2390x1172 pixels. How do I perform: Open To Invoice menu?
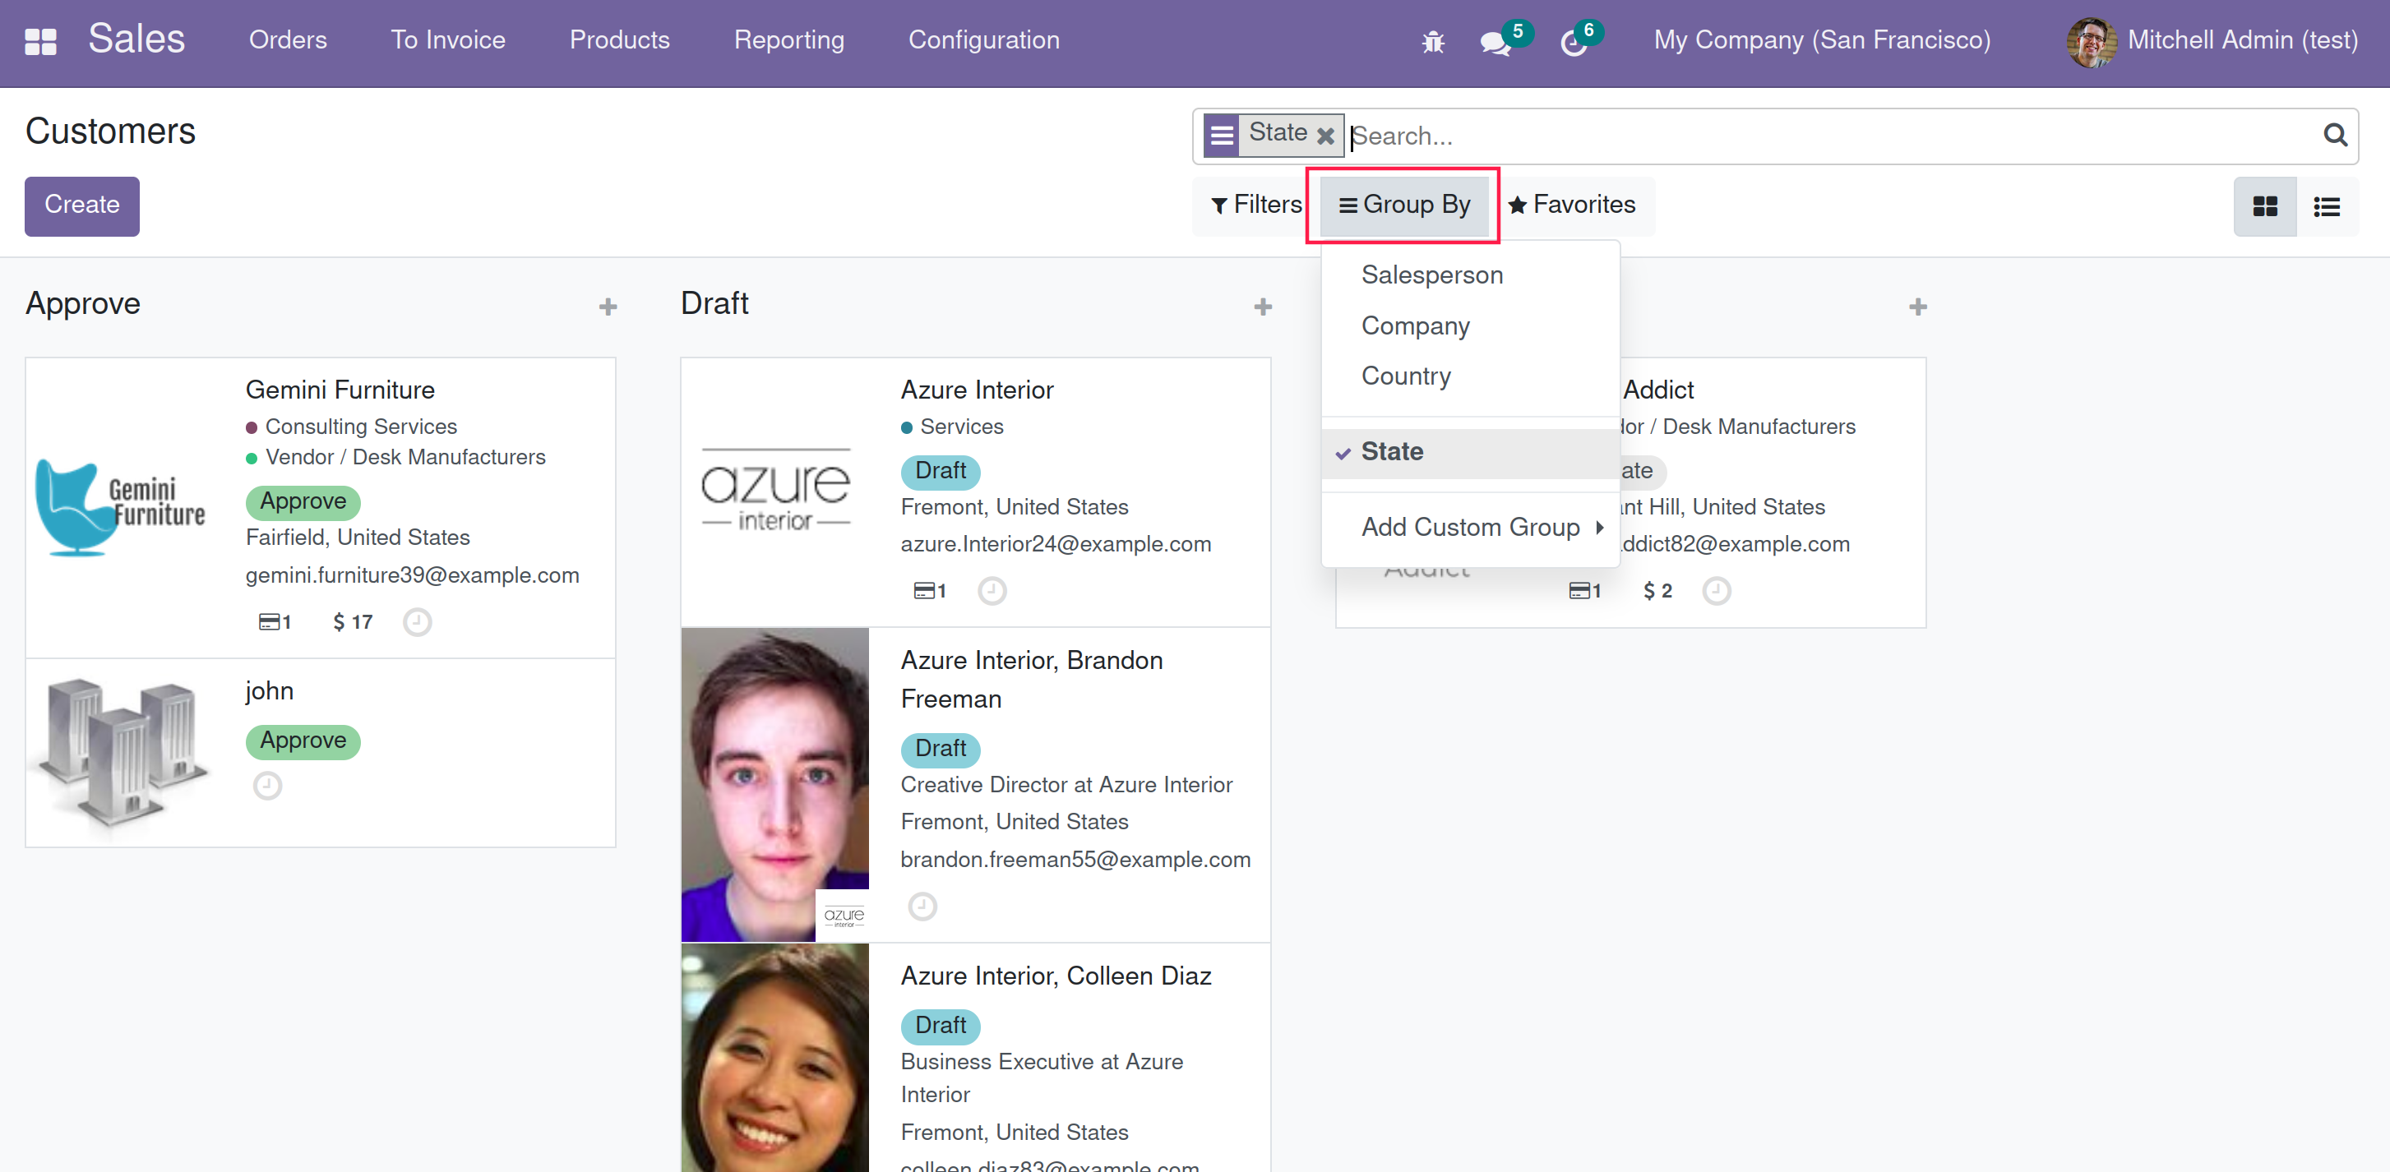[x=448, y=40]
